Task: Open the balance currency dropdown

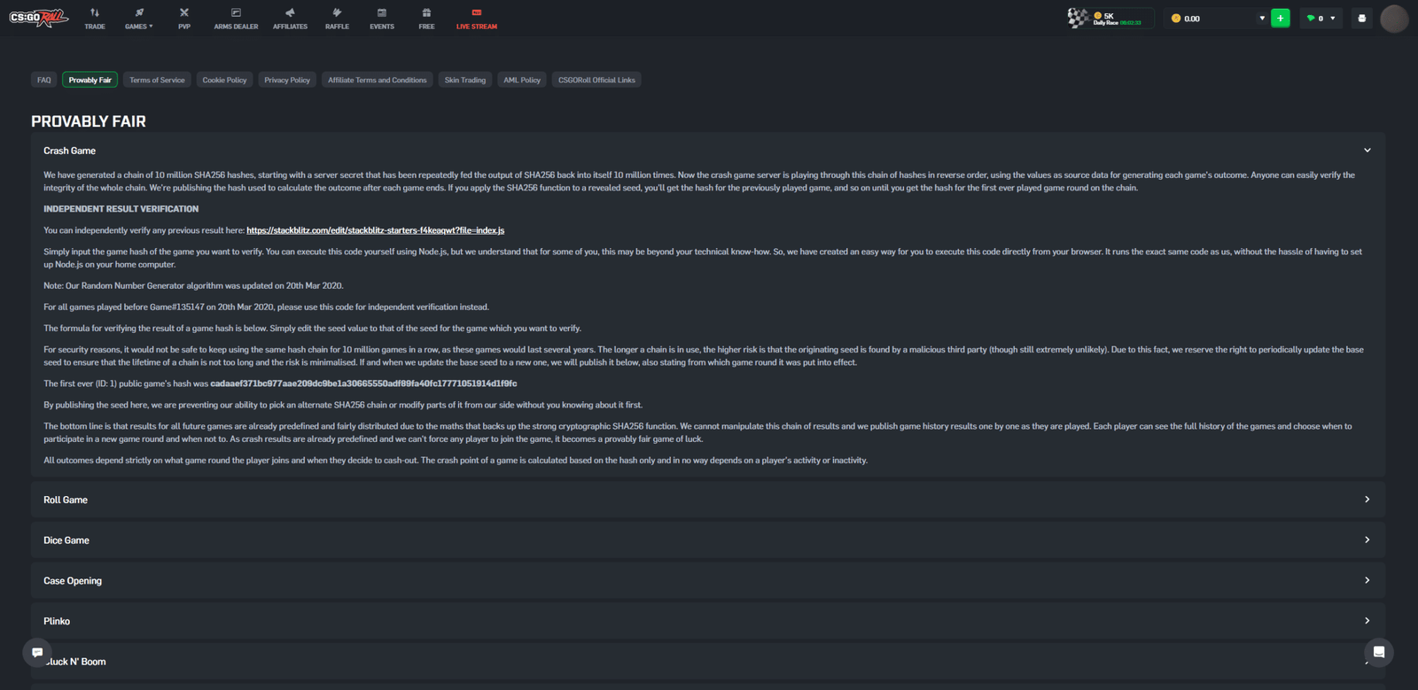Action: click(1260, 17)
